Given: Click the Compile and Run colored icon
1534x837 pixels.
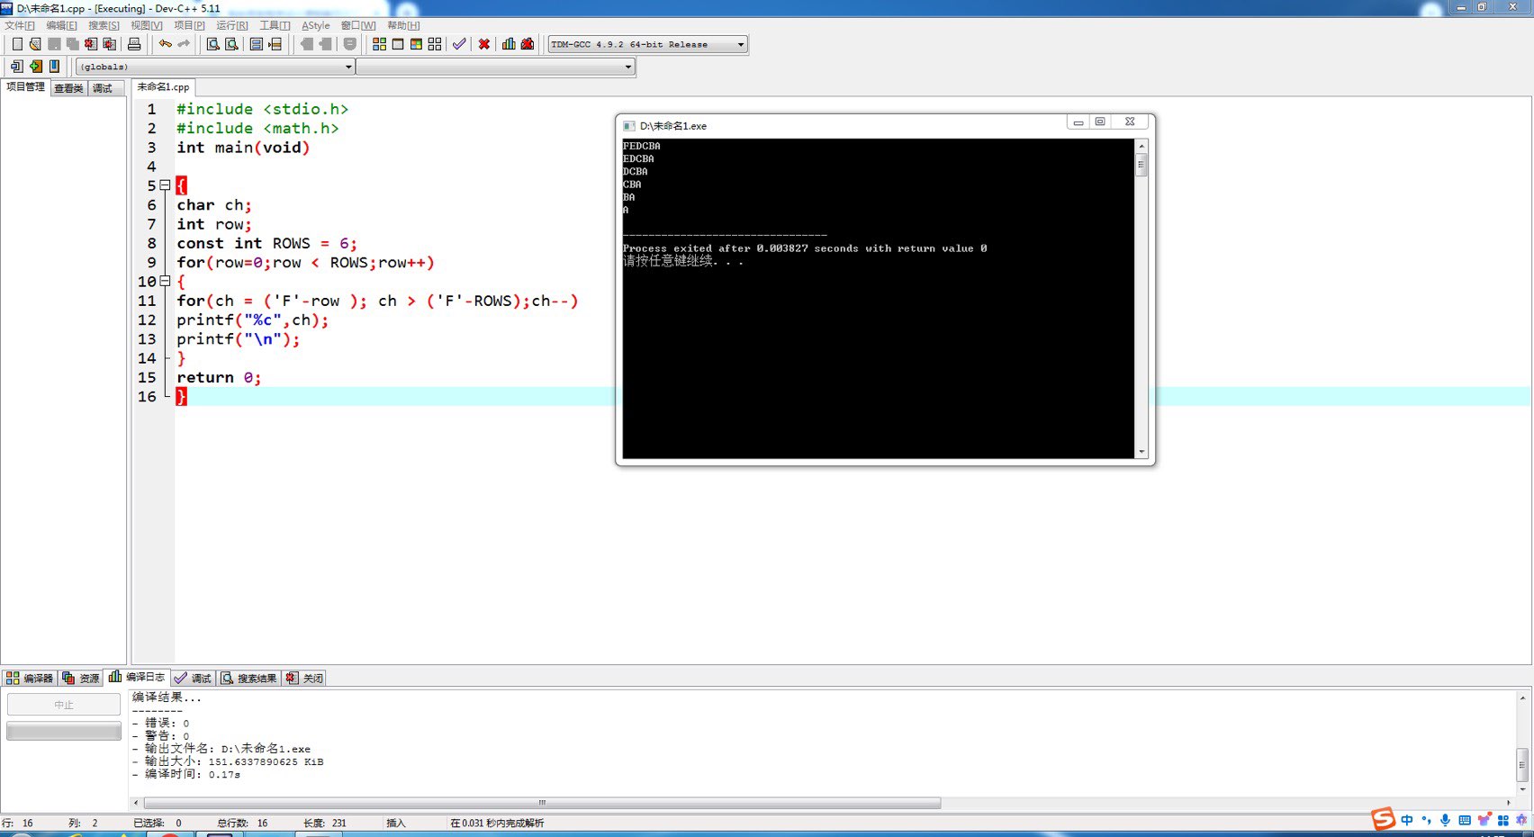Looking at the screenshot, I should pyautogui.click(x=416, y=44).
